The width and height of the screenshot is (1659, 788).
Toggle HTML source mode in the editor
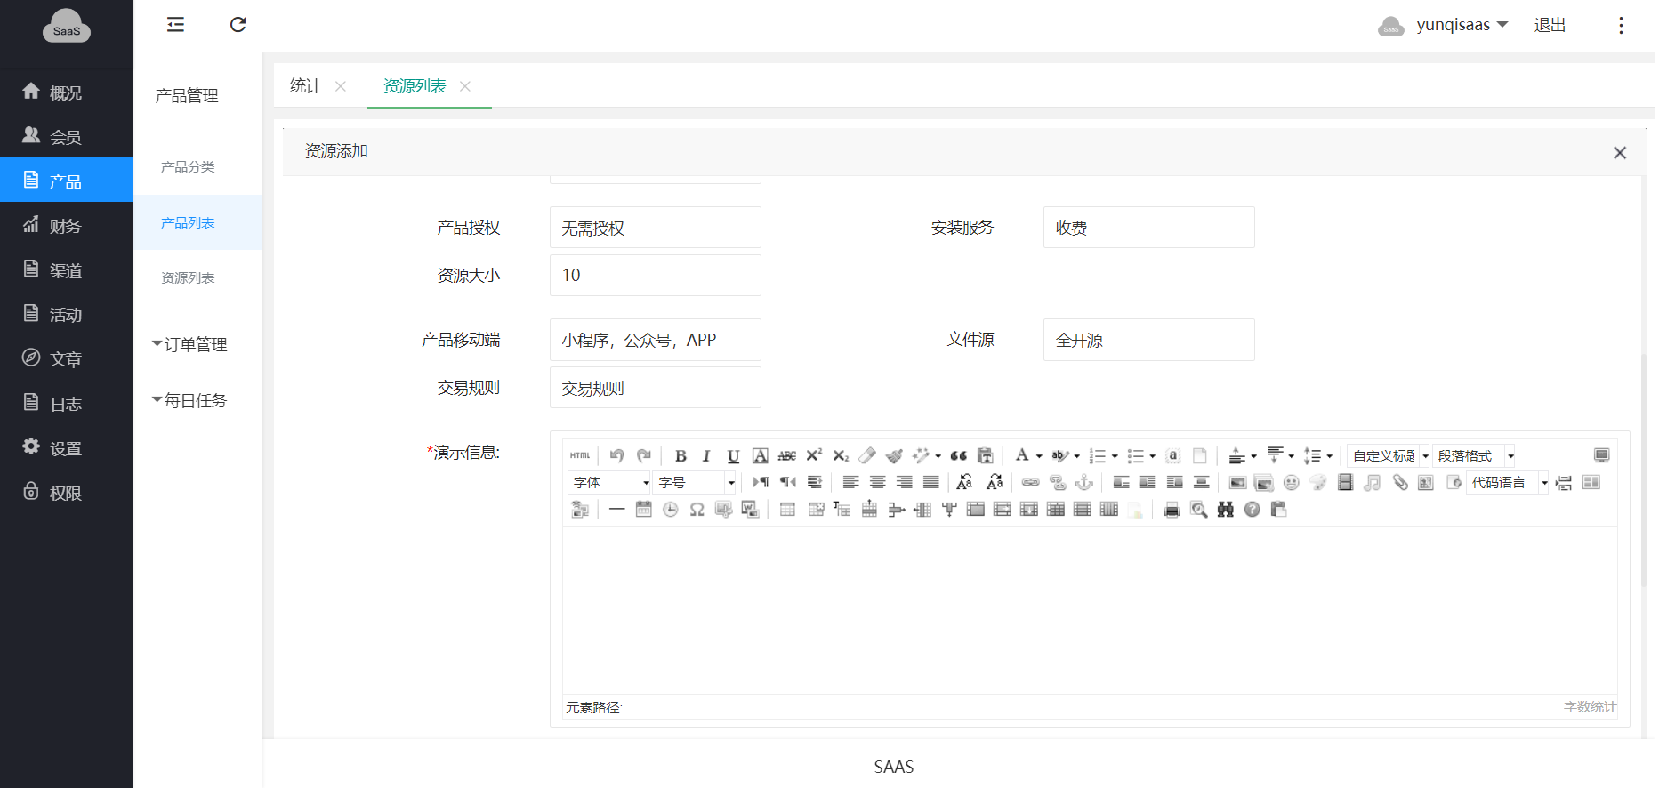pyautogui.click(x=580, y=456)
